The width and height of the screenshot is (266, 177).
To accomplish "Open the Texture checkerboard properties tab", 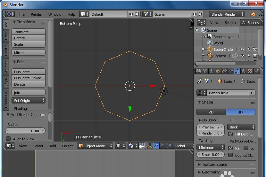I will click(250, 71).
